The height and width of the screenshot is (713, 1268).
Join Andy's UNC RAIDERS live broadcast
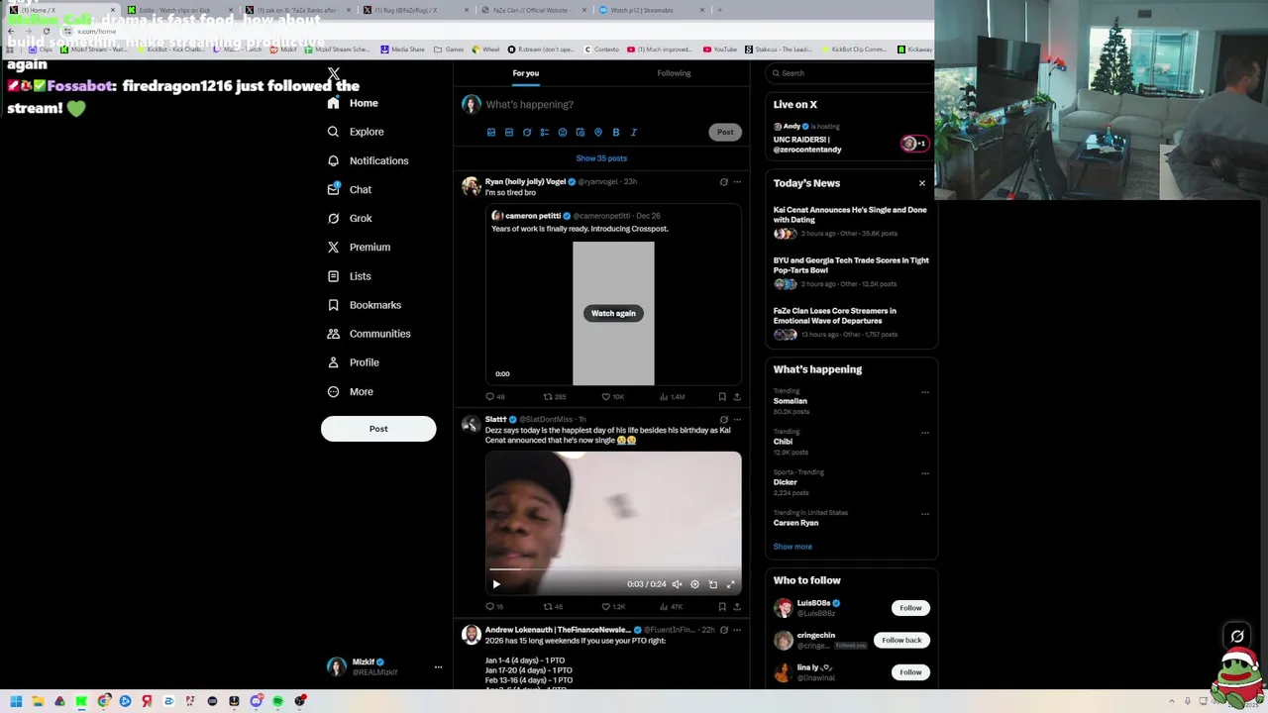pyautogui.click(x=851, y=138)
